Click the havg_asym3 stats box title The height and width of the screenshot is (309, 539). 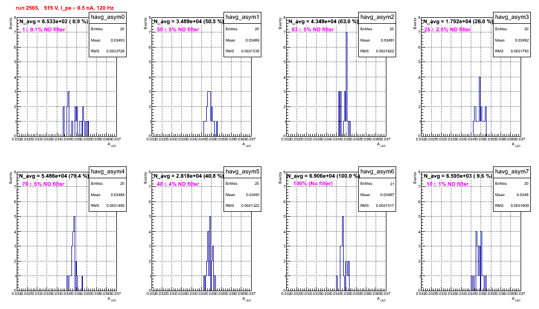[x=512, y=17]
